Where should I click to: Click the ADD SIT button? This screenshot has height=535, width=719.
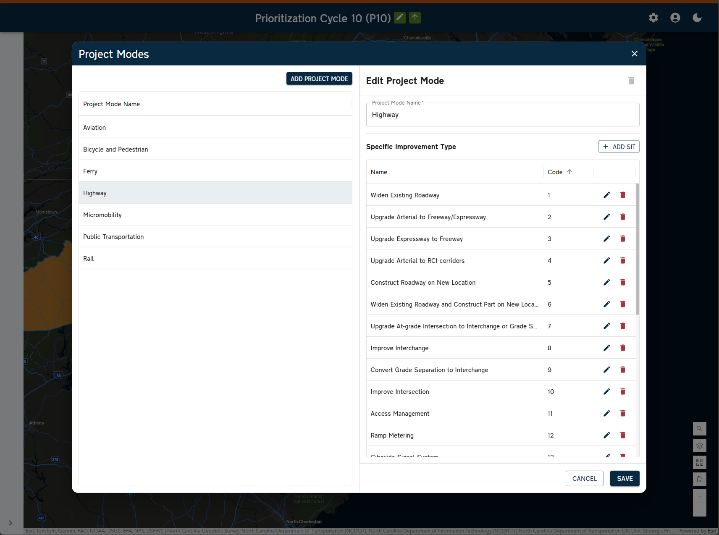point(618,147)
